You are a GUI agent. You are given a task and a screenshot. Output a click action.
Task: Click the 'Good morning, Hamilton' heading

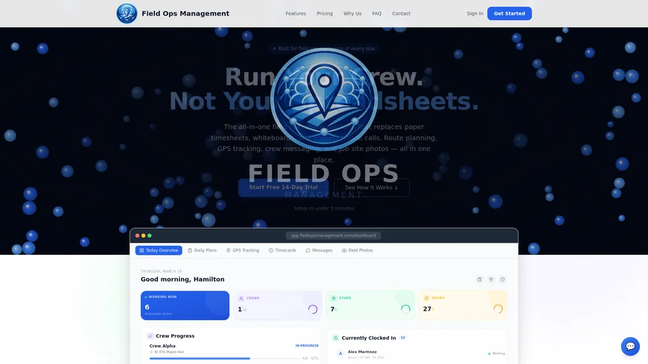[183, 279]
